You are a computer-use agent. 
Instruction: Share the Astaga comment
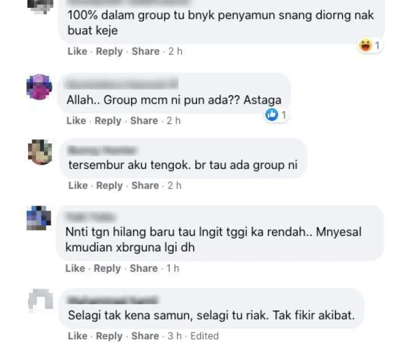(144, 121)
